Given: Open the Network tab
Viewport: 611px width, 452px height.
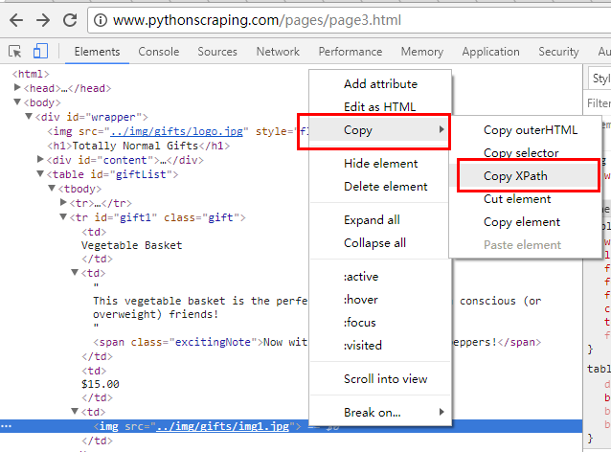Looking at the screenshot, I should click(278, 52).
